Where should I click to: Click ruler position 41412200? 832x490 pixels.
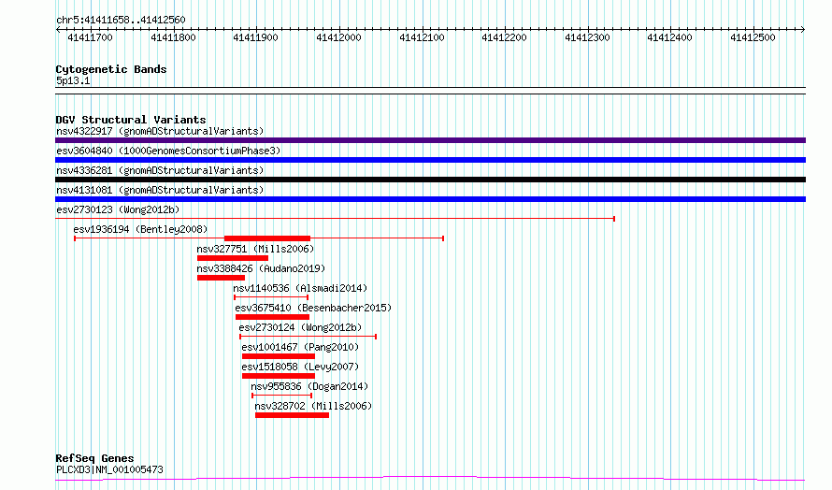tap(504, 37)
